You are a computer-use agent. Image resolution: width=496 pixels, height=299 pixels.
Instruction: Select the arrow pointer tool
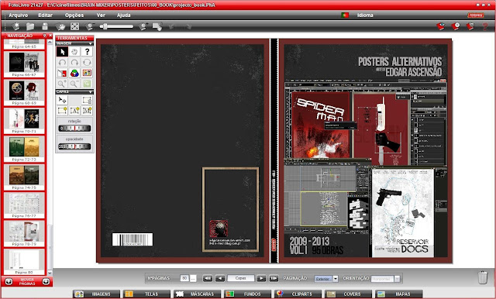(62, 52)
